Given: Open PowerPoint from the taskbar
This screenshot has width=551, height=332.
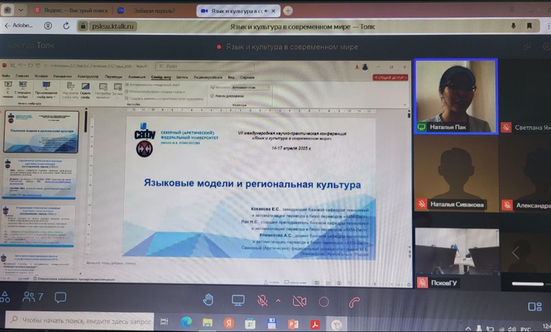Looking at the screenshot, I should pos(293,323).
